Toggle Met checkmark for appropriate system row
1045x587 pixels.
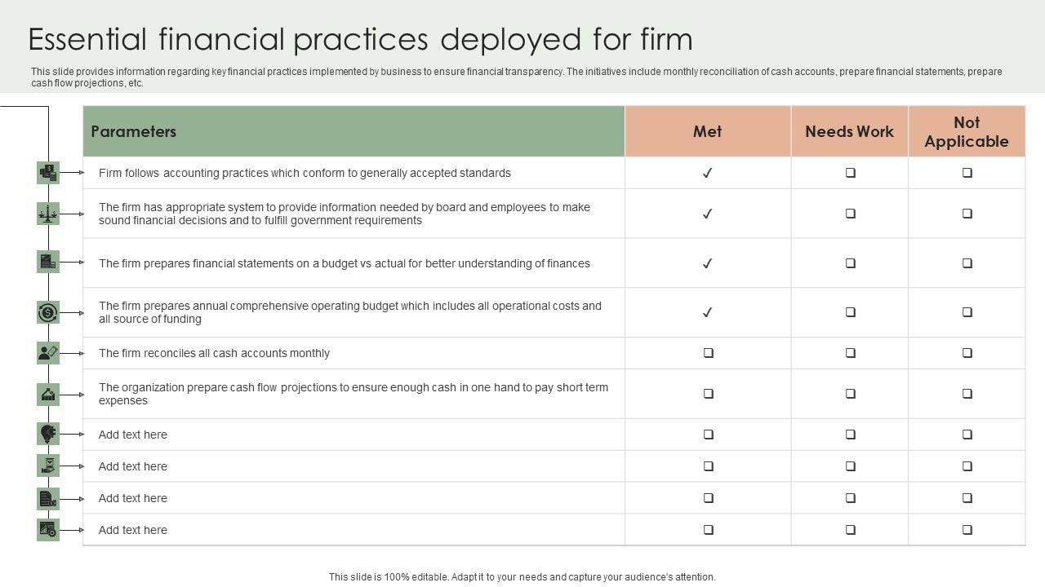708,214
